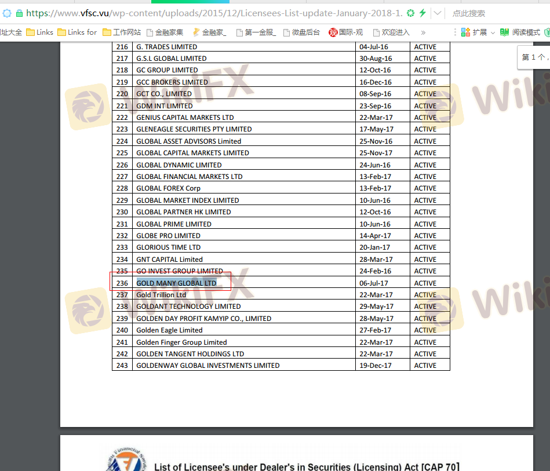Toggle the 阅读模式 reading mode
Image resolution: width=550 pixels, height=471 pixels.
[520, 32]
